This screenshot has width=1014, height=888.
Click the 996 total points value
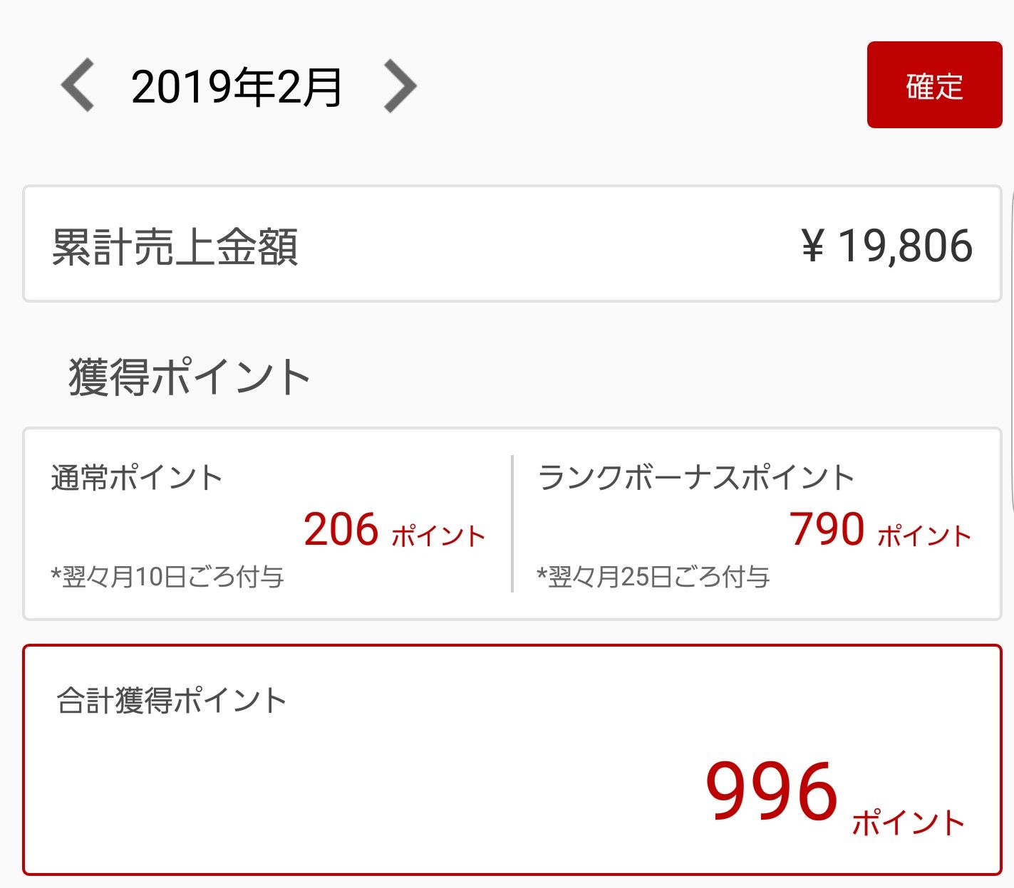(x=771, y=792)
